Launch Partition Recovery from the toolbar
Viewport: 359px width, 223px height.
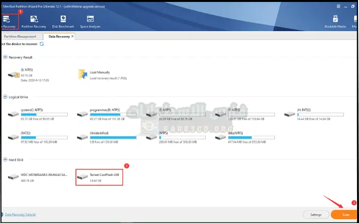point(34,20)
